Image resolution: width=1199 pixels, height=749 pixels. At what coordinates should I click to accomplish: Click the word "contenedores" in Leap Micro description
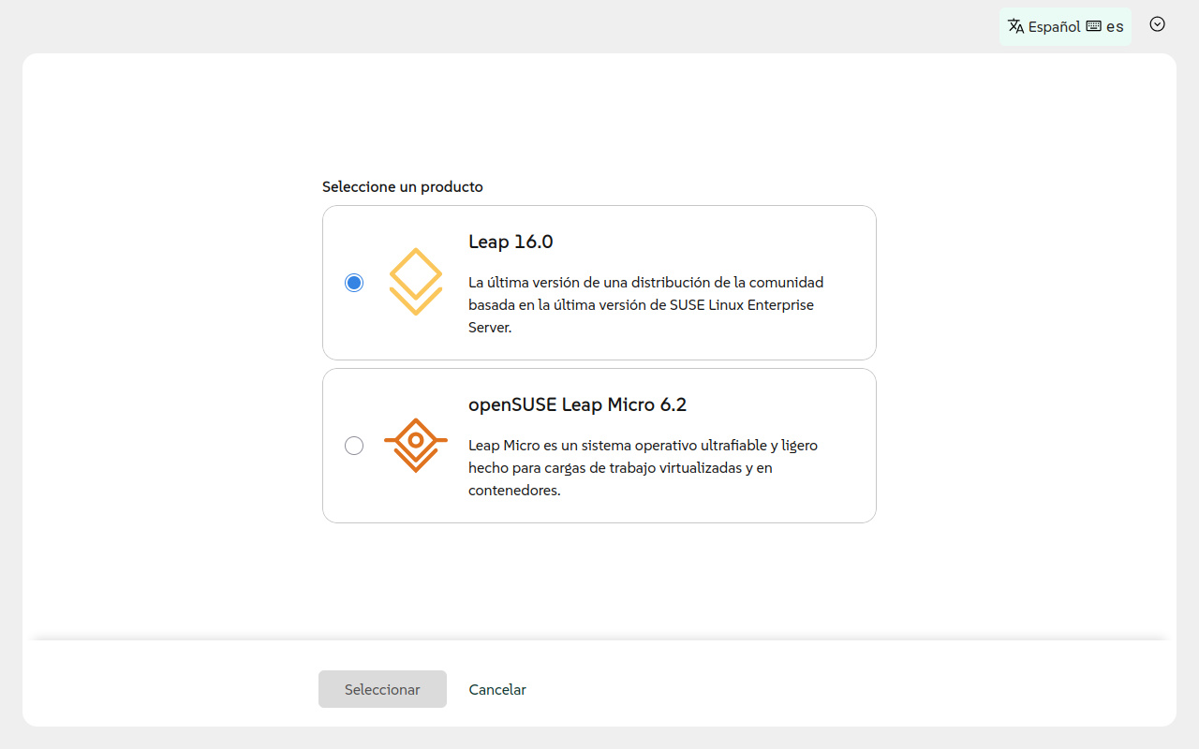[x=513, y=490]
